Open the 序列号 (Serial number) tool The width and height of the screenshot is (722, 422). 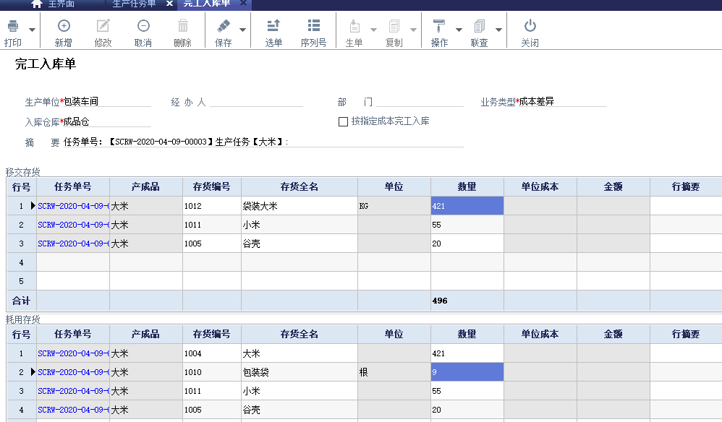click(313, 27)
